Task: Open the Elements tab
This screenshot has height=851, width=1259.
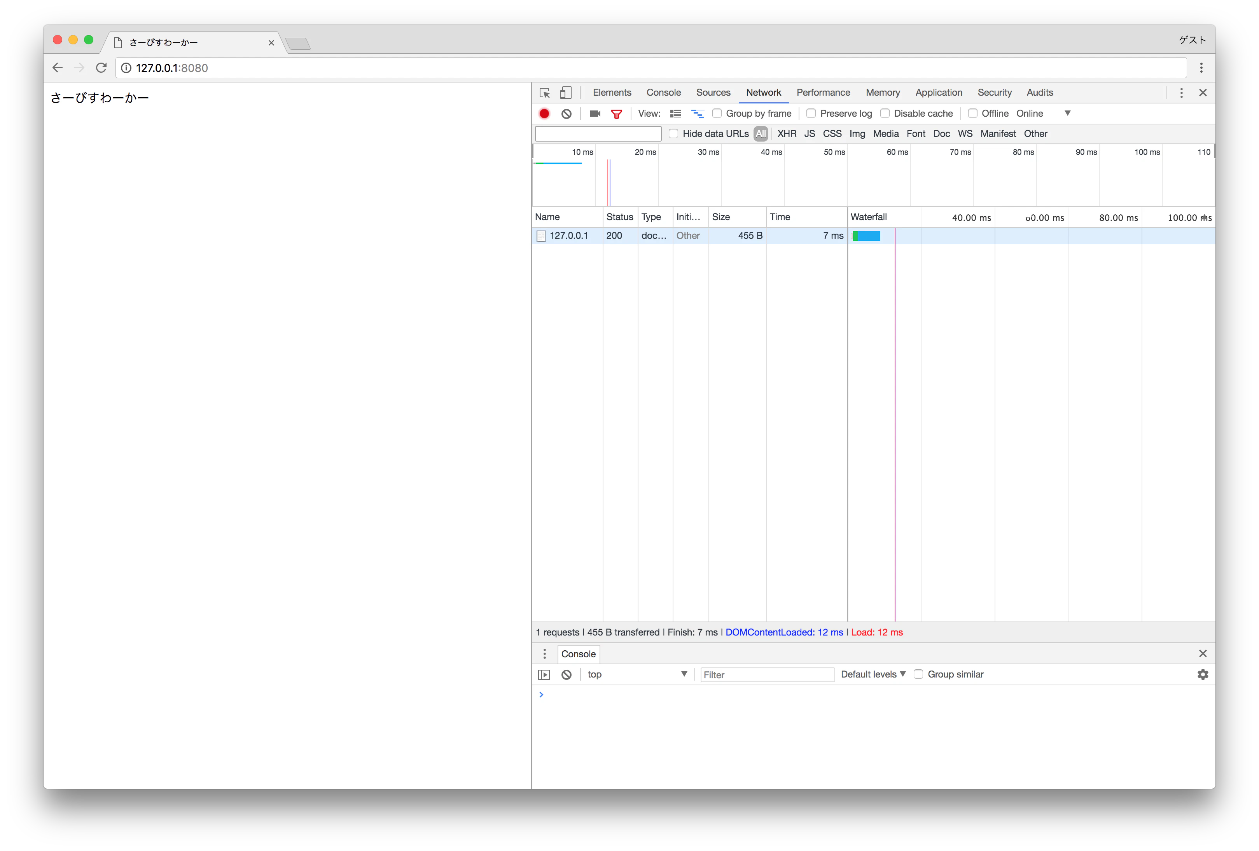Action: tap(612, 93)
